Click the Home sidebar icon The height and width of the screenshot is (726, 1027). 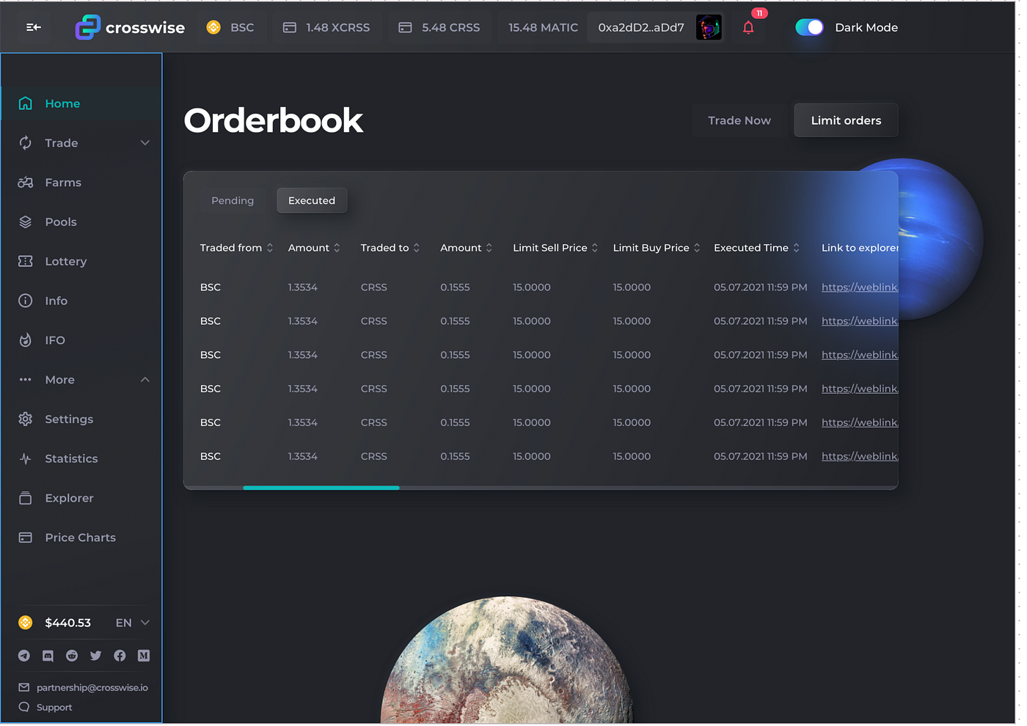26,103
